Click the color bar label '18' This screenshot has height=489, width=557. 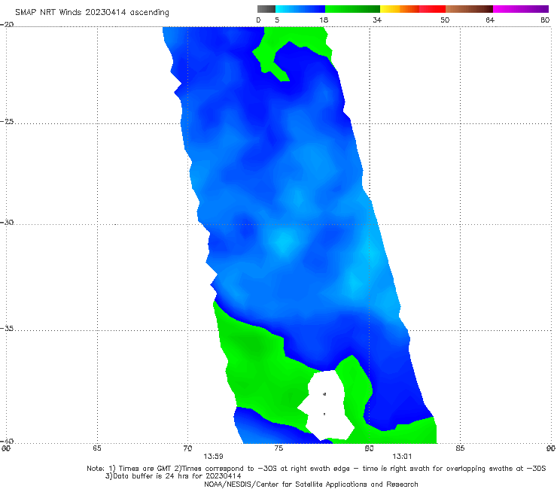point(324,20)
